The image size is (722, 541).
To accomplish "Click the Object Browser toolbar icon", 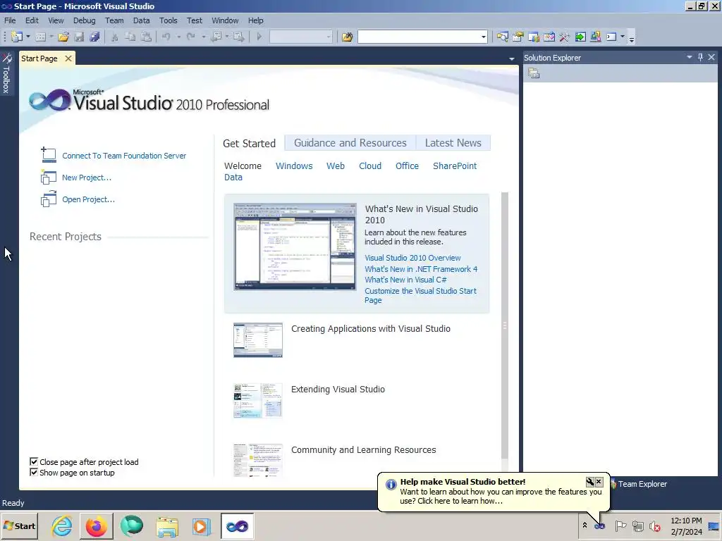I will pos(534,37).
